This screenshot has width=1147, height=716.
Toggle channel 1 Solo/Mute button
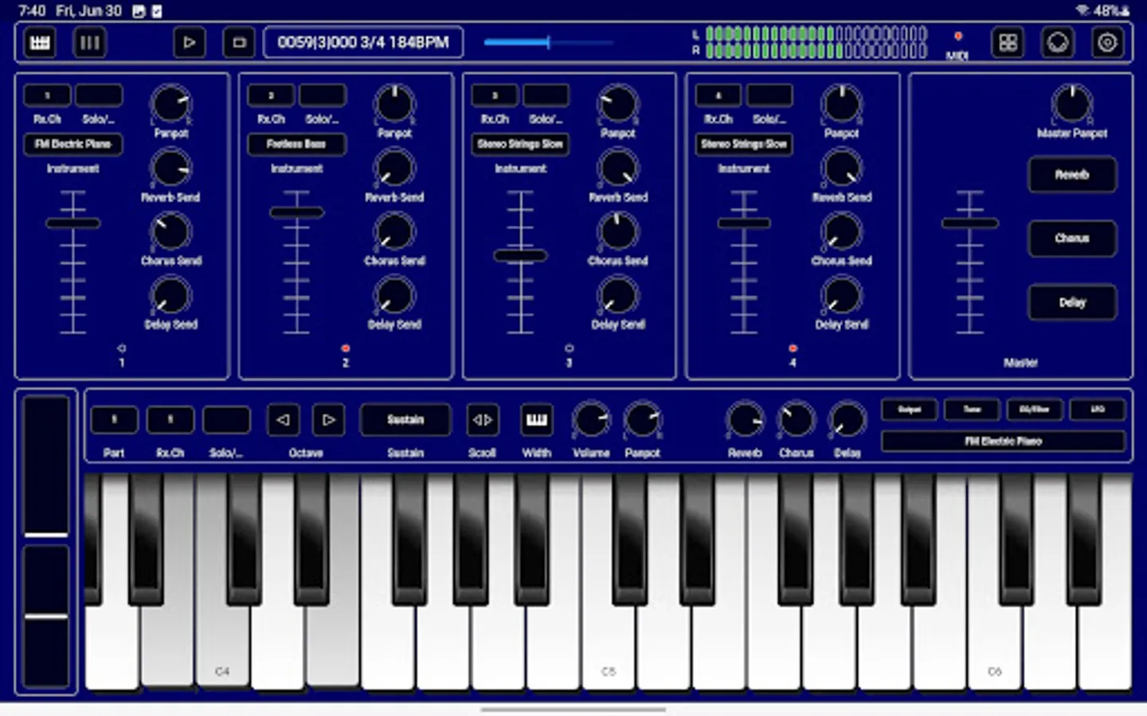click(x=99, y=95)
